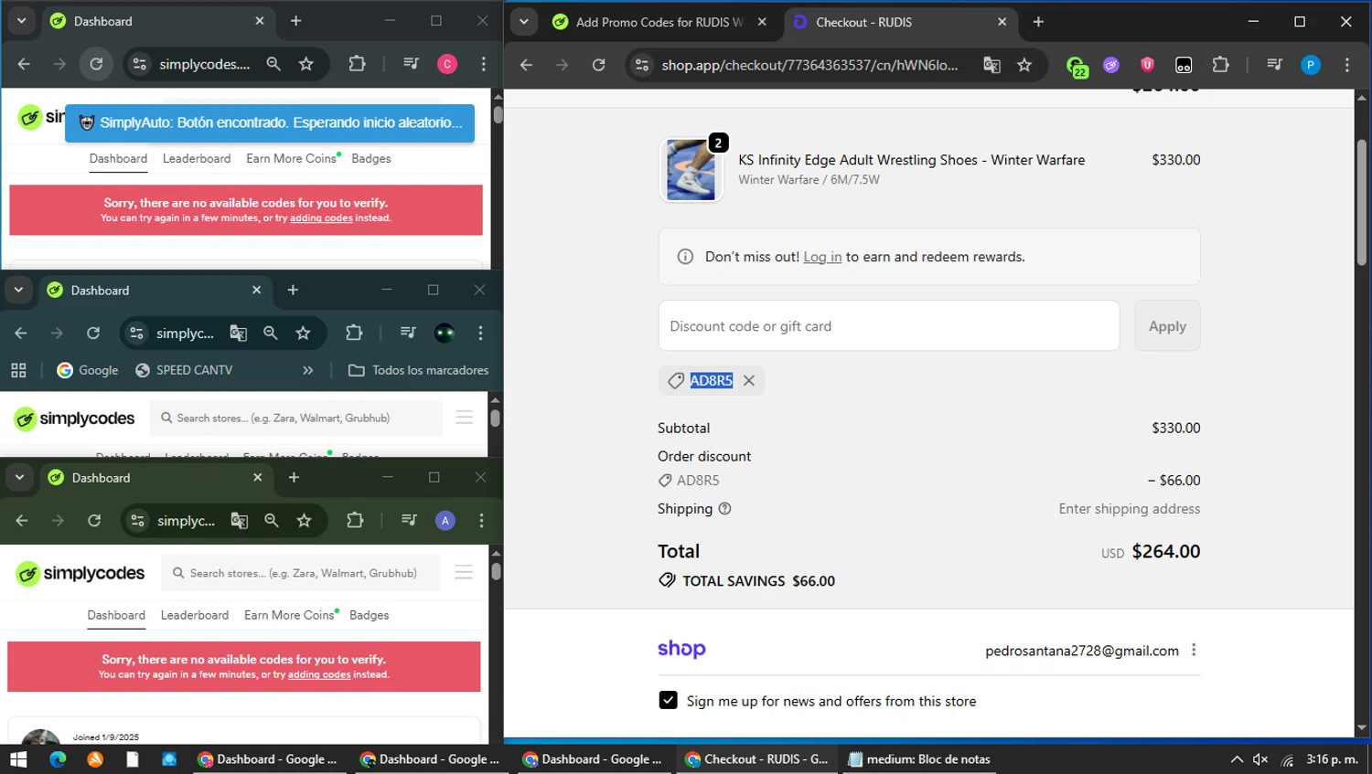1372x774 pixels.
Task: Open Google bookmark in middle Dashboard window
Action: coord(88,370)
